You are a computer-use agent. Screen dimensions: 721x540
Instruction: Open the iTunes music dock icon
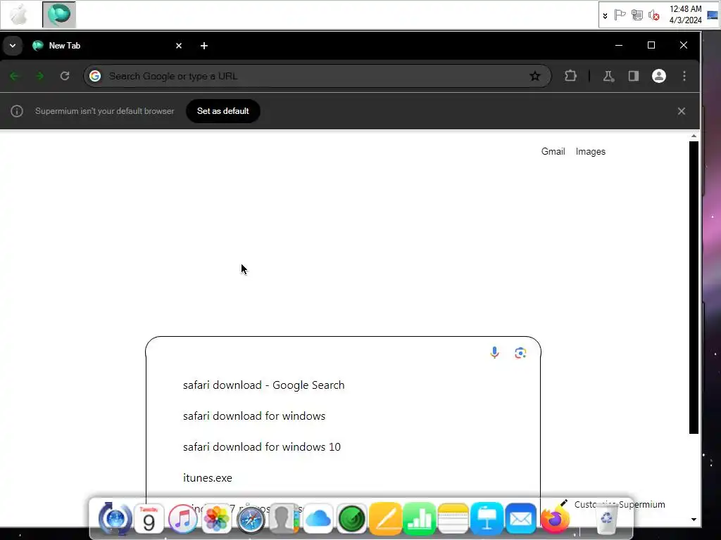182,519
